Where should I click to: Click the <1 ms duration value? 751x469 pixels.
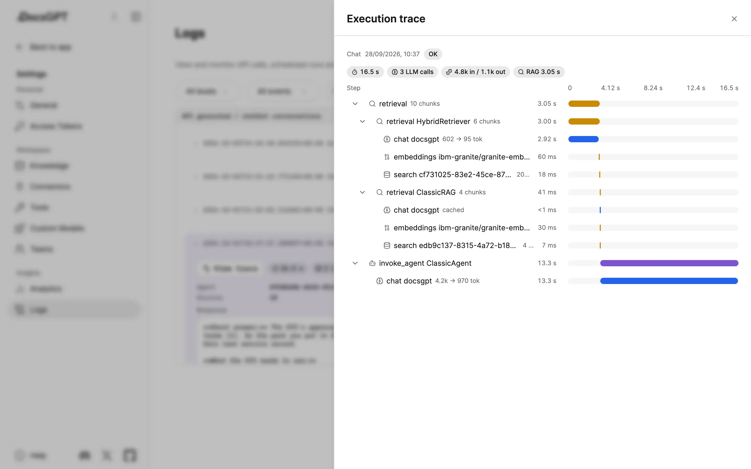point(547,210)
